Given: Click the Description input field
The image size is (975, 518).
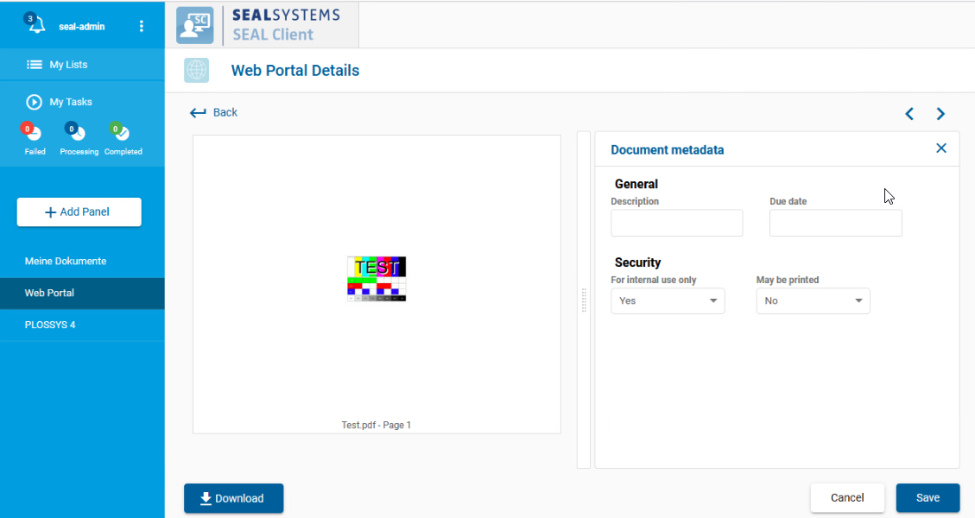Looking at the screenshot, I should tap(676, 223).
